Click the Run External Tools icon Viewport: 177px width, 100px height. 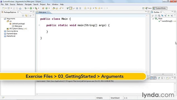(x=36, y=8)
